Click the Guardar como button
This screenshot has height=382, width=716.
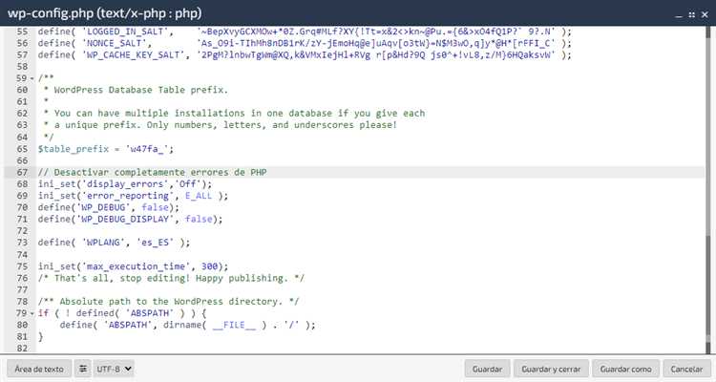pos(625,369)
